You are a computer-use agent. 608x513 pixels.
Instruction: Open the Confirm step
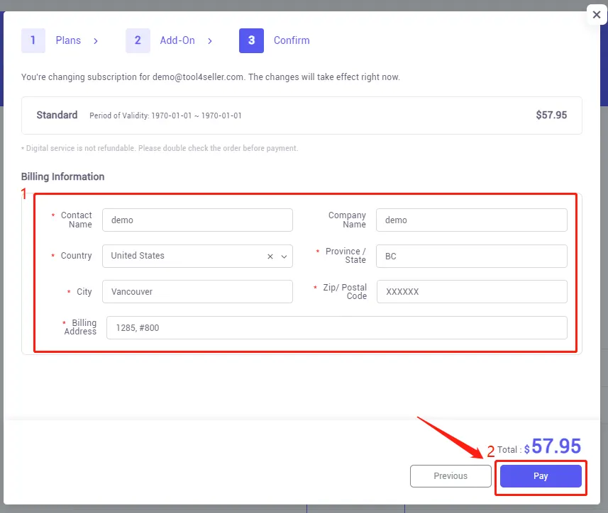(x=292, y=40)
